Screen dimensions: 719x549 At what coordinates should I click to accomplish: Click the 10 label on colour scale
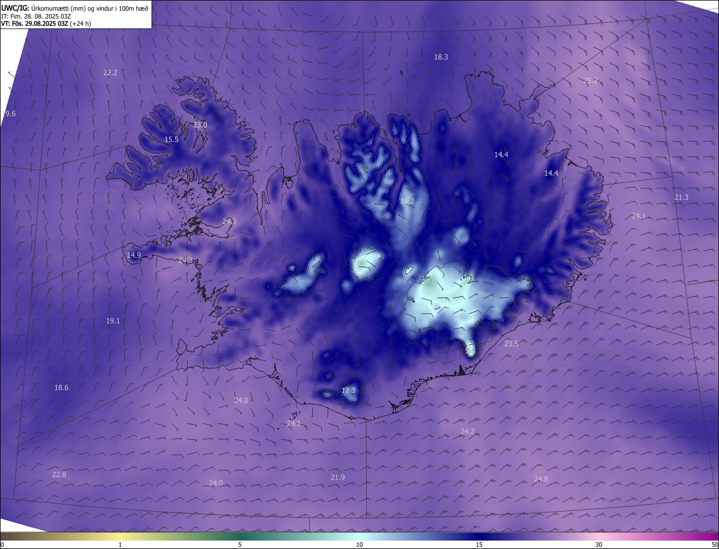359,545
